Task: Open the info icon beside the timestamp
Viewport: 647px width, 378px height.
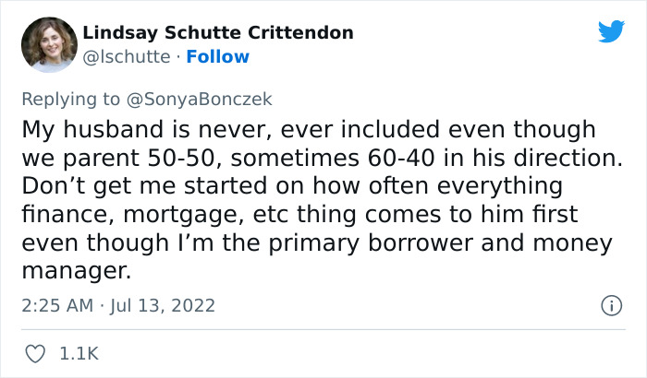Action: pos(610,304)
